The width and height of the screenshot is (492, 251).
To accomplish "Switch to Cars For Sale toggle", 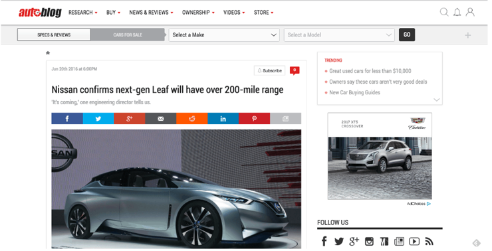I will click(128, 35).
